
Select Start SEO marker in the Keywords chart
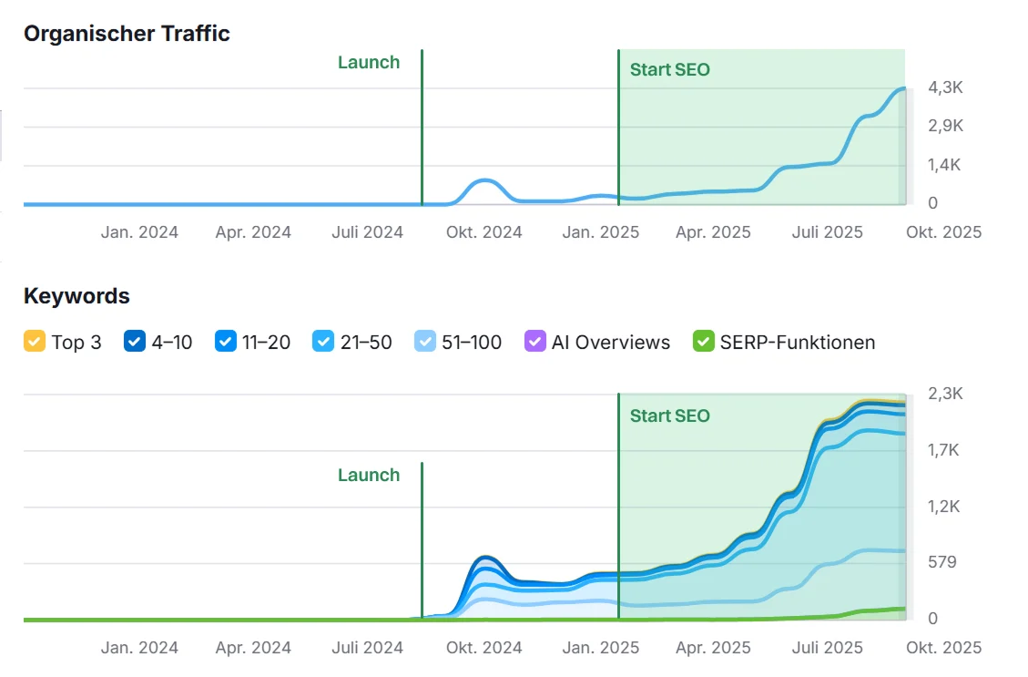click(669, 416)
